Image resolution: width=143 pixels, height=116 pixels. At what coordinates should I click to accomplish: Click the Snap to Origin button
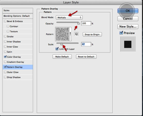coord(92,34)
